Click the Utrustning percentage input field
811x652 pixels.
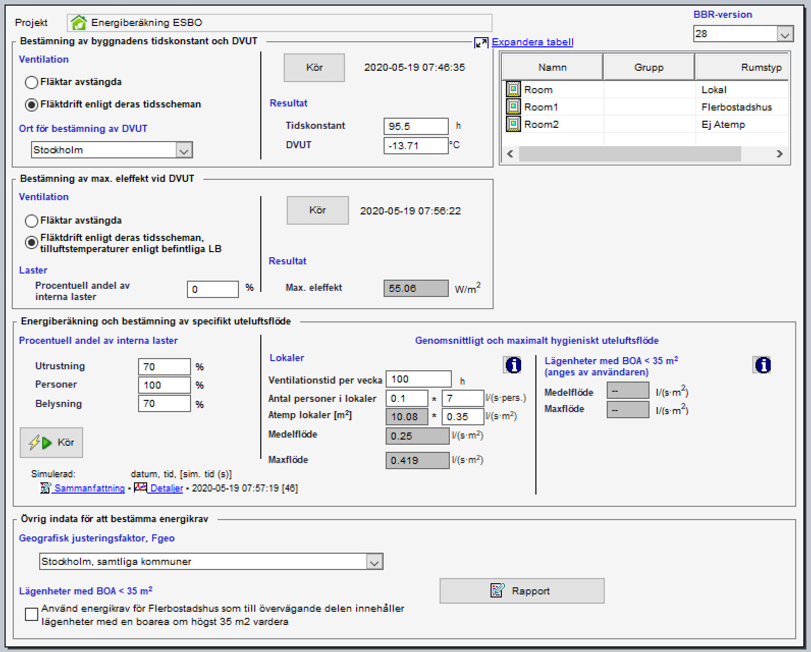pos(164,367)
